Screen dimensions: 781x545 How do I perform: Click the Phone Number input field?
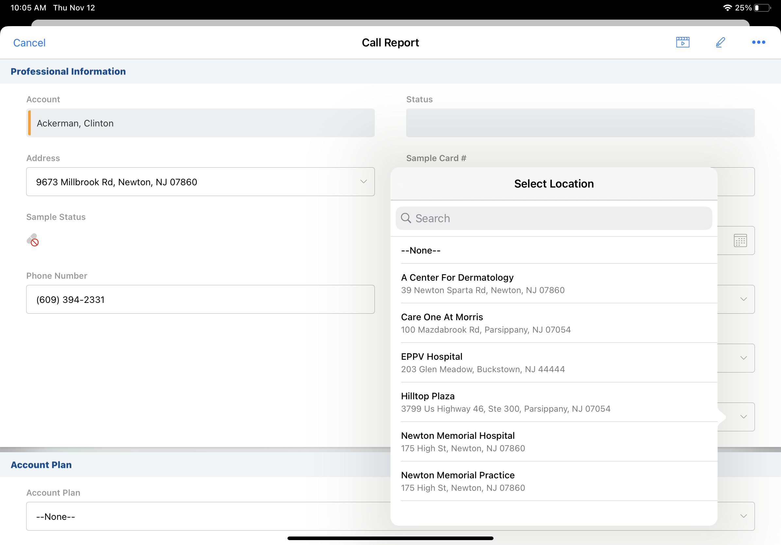(200, 299)
